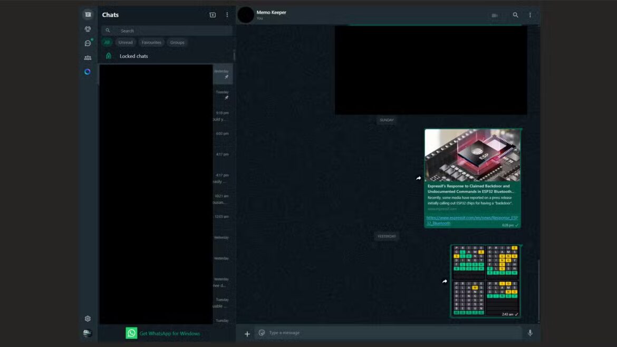Select the Unread filter tab
Screen dimensions: 617x347
point(126,42)
